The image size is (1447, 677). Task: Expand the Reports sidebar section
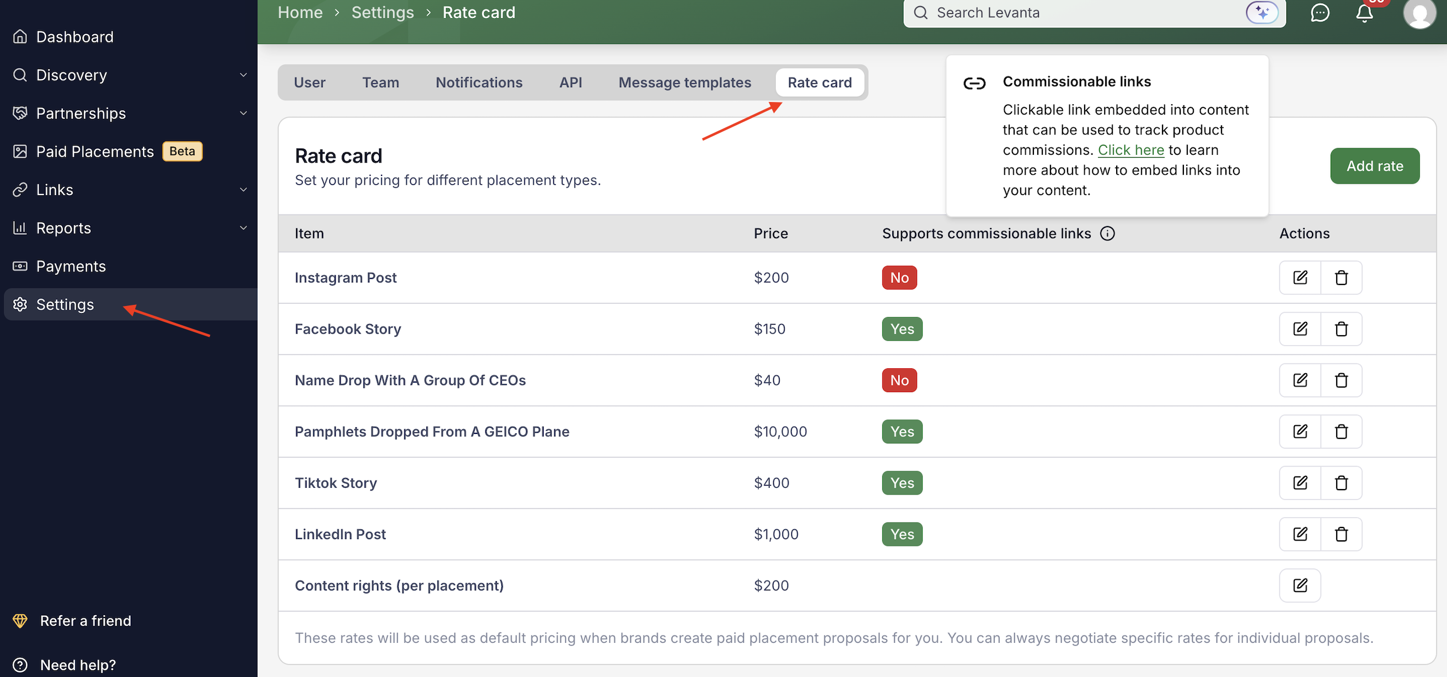243,228
